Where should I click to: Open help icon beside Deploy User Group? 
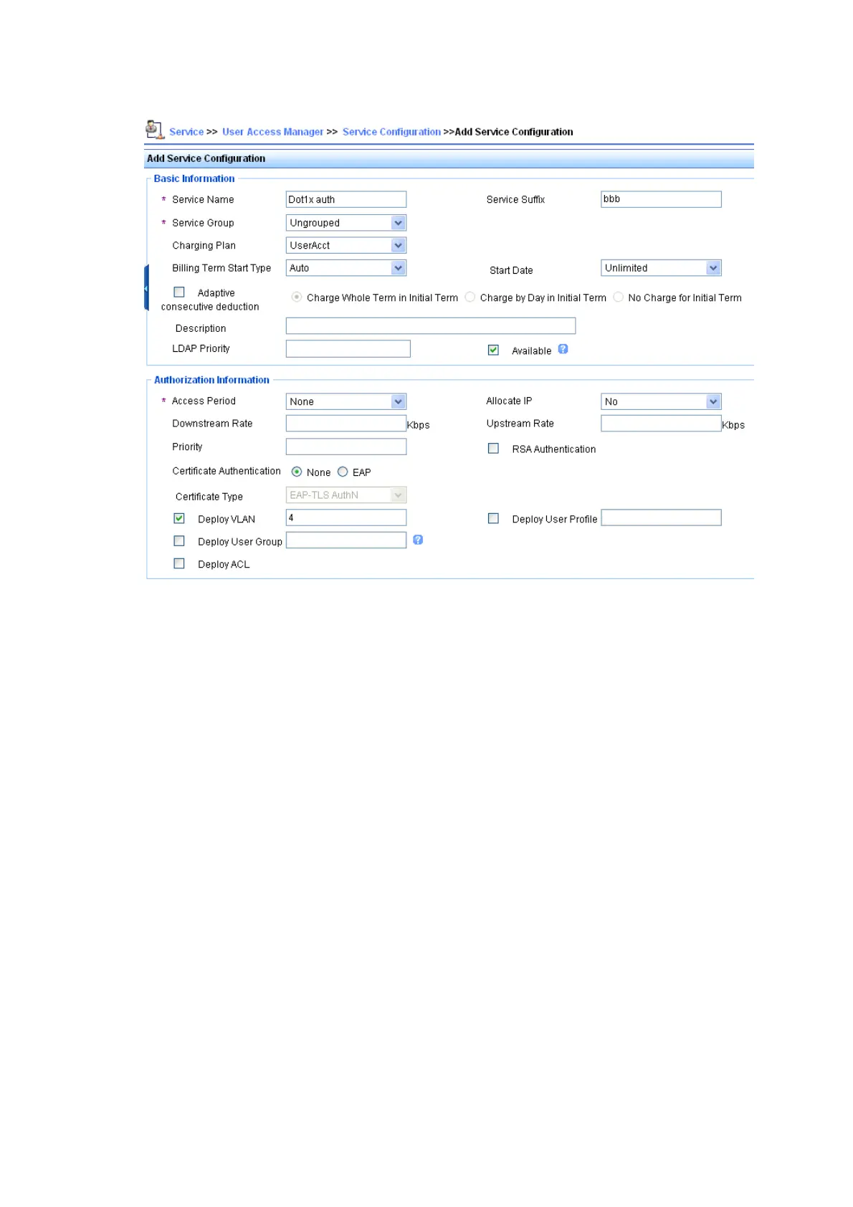[418, 540]
